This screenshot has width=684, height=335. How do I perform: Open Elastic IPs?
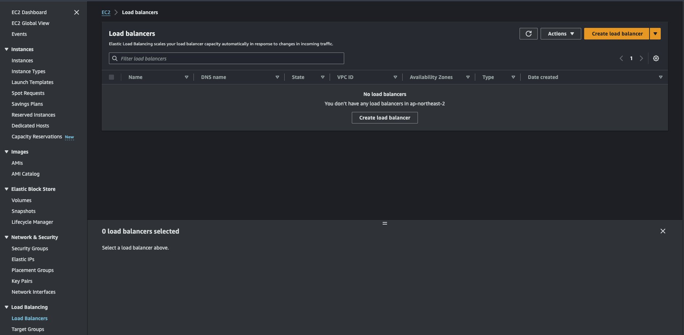[23, 259]
